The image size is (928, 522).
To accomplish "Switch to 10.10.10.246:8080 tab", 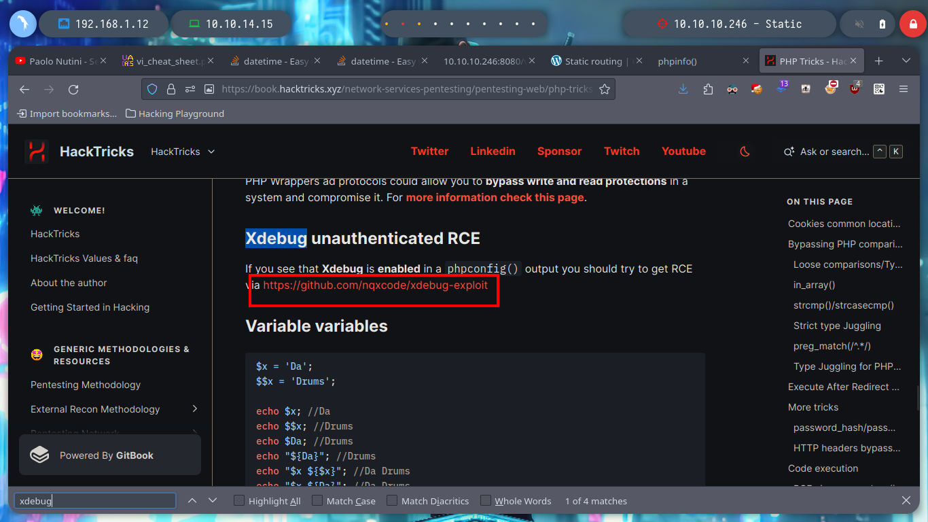I will (490, 61).
